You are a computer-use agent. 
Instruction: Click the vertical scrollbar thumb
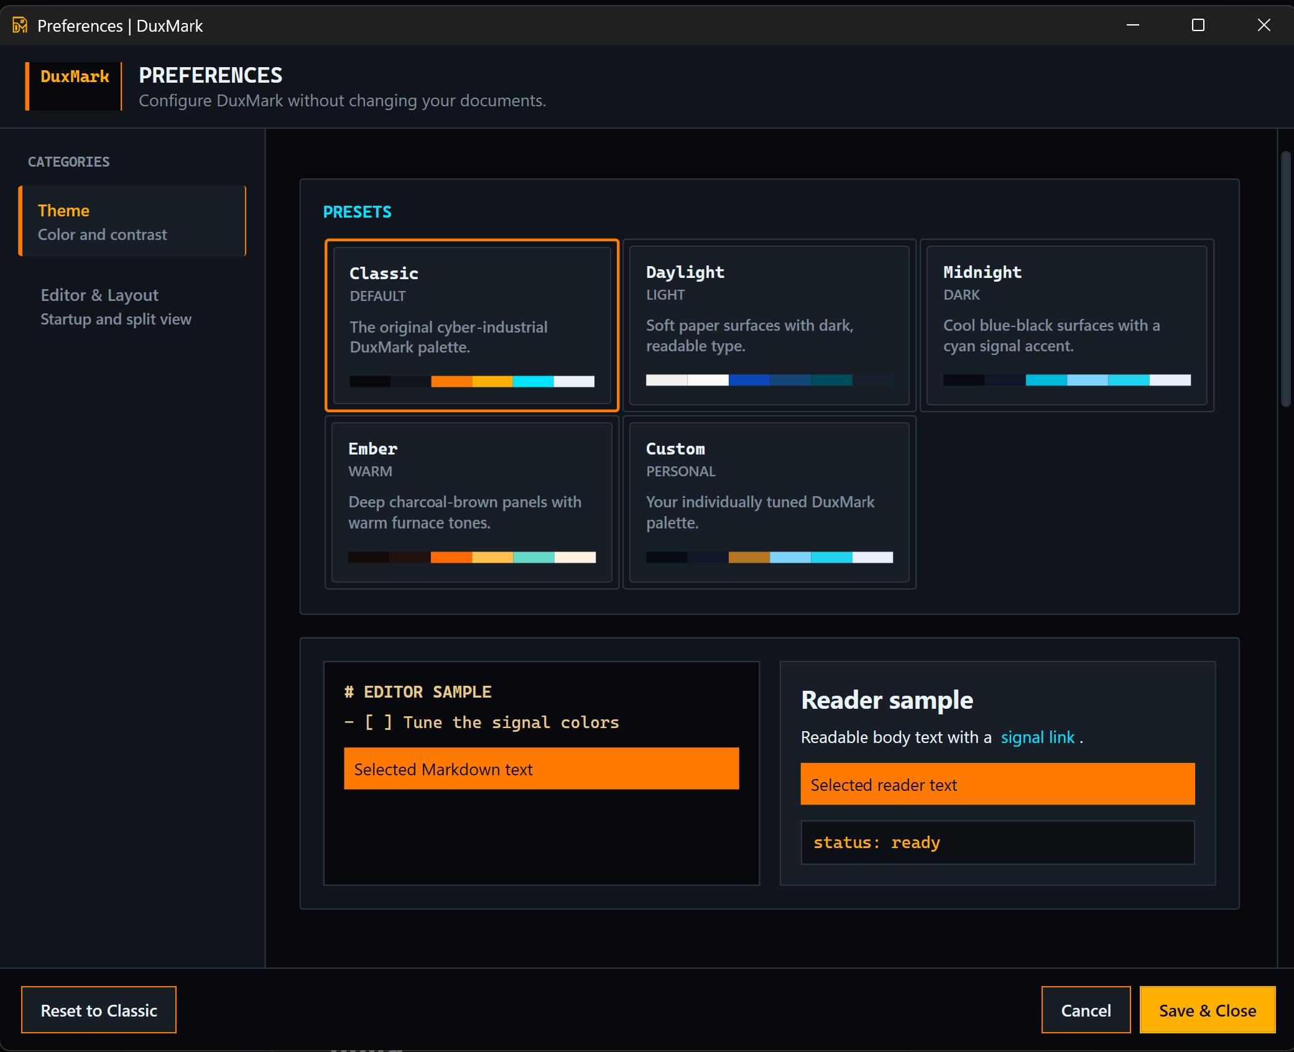(x=1285, y=279)
